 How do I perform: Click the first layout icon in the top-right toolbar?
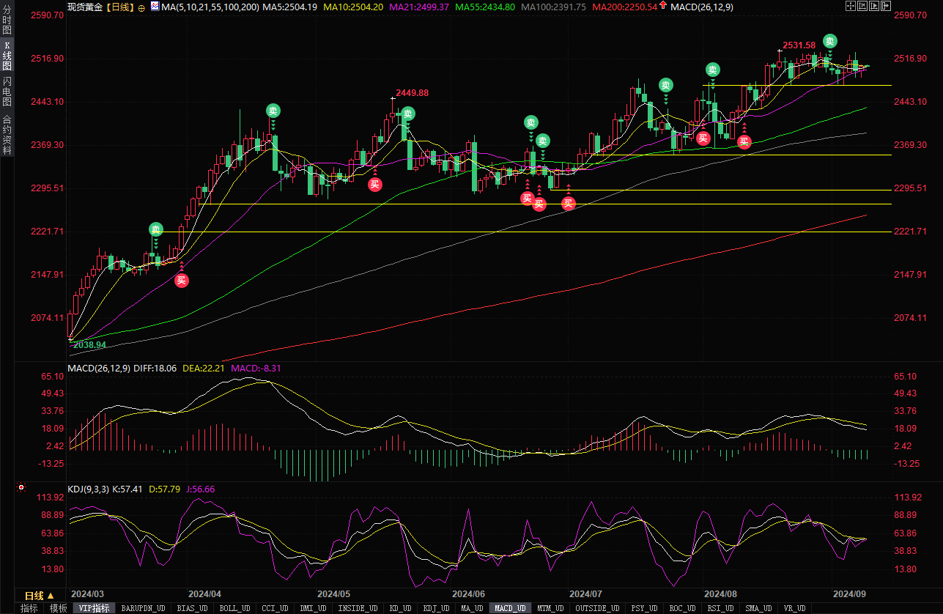click(850, 6)
